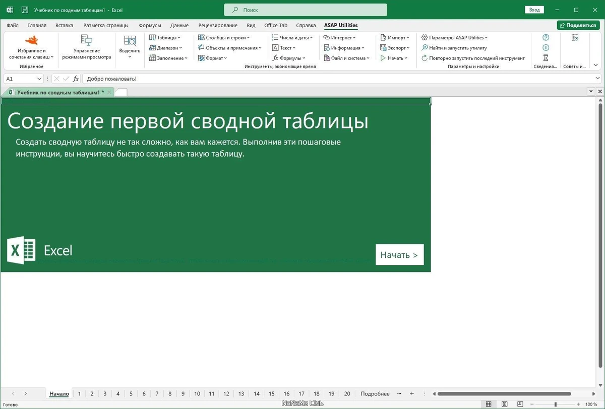The height and width of the screenshot is (409, 605).
Task: Open Избранное и сочетания клавиш menu
Action: click(x=31, y=48)
